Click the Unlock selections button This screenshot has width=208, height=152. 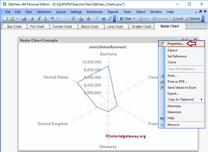(x=192, y=19)
